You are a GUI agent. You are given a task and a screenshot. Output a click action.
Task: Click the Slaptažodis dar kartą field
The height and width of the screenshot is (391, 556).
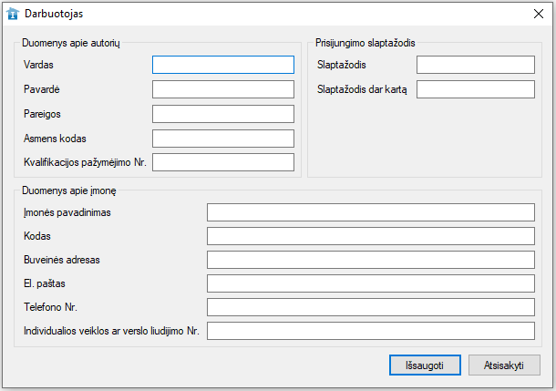tap(476, 89)
